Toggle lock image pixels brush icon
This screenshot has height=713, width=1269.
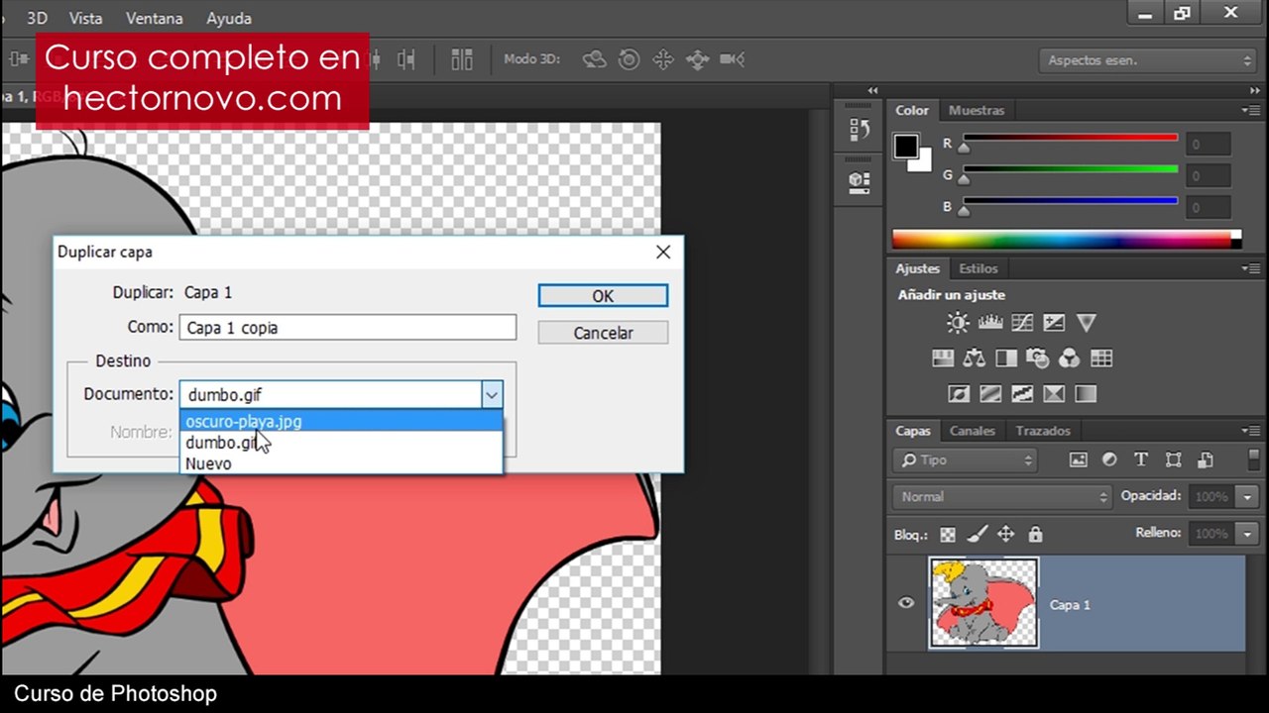tap(977, 535)
